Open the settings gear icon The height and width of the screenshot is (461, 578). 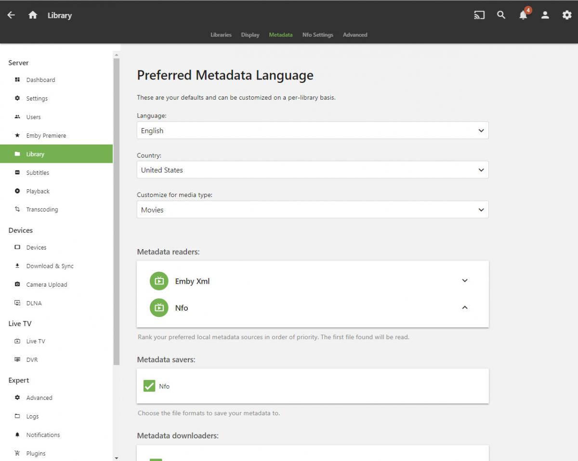567,15
